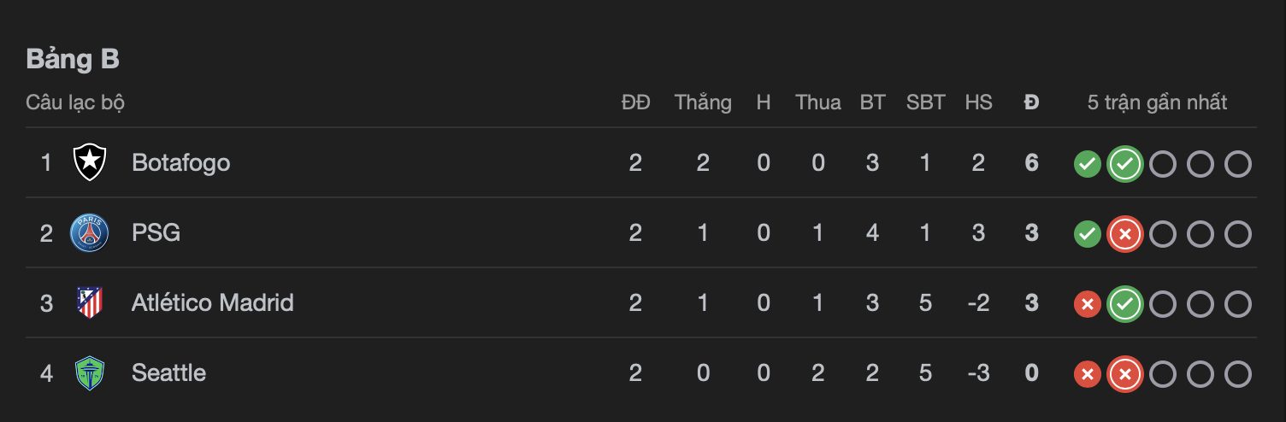Click the Atlético Madrid crest icon

click(x=90, y=302)
